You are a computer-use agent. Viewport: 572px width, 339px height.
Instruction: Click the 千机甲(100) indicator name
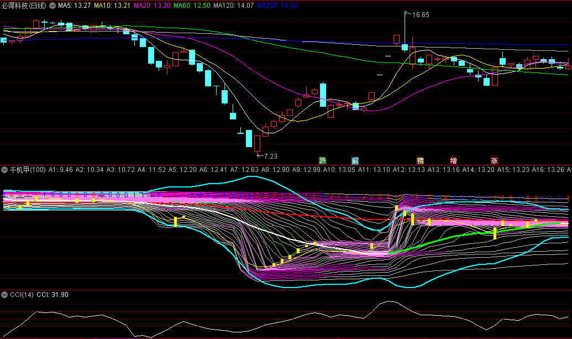28,170
